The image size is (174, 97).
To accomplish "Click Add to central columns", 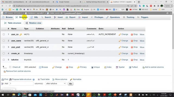I will tap(153, 67).
